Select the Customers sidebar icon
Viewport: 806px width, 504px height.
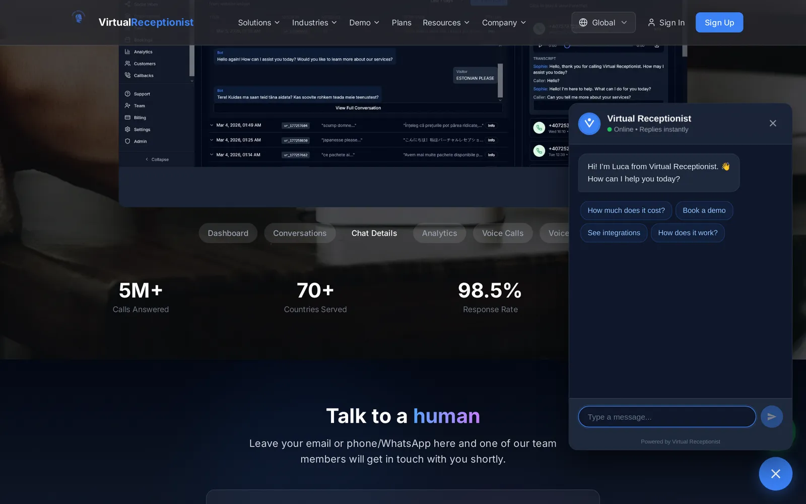point(127,64)
